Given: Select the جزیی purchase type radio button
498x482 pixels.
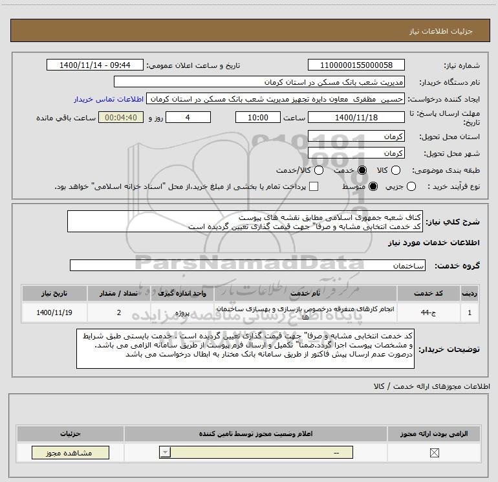Looking at the screenshot, I should point(411,186).
